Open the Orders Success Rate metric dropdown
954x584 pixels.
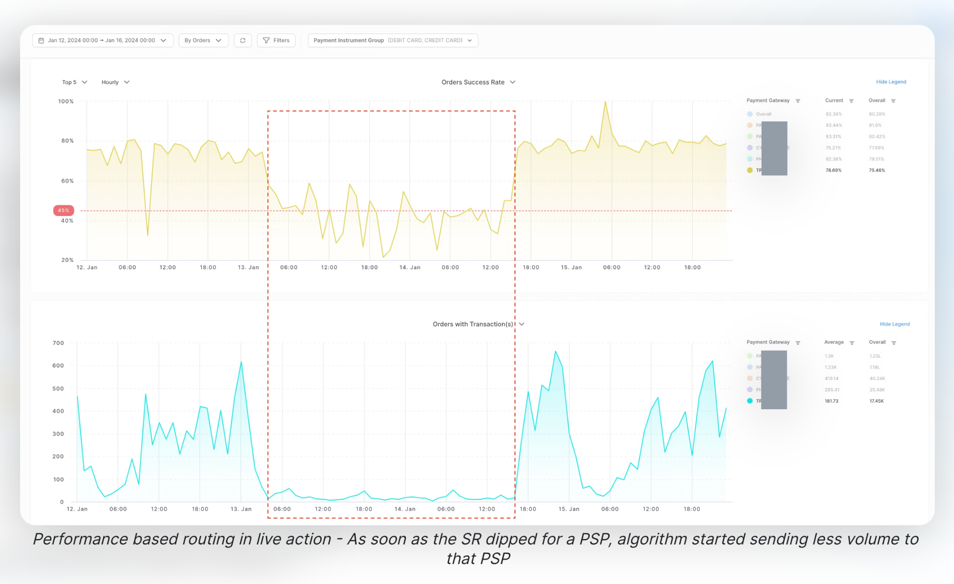click(x=478, y=82)
